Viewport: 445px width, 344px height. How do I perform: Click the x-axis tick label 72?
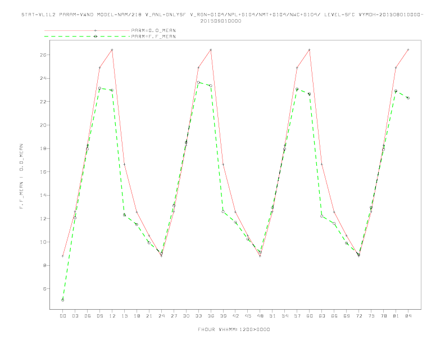tap(359, 316)
